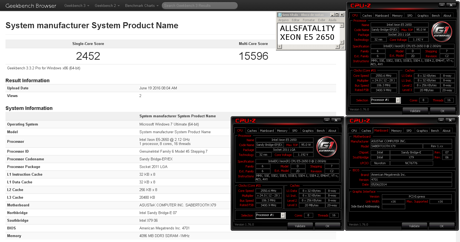Switch to Graphics tab in top CPU-Z window
Viewport: 460px width, 242px height.
(423, 16)
